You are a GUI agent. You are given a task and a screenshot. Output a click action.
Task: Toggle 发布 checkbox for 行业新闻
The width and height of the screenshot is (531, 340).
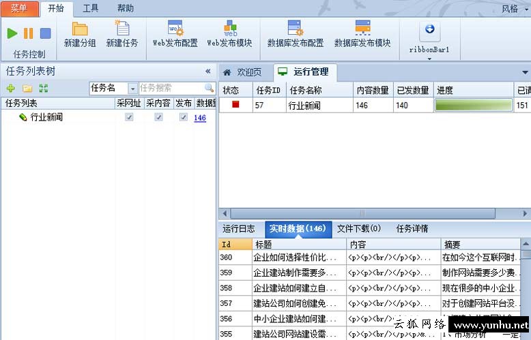coord(184,117)
